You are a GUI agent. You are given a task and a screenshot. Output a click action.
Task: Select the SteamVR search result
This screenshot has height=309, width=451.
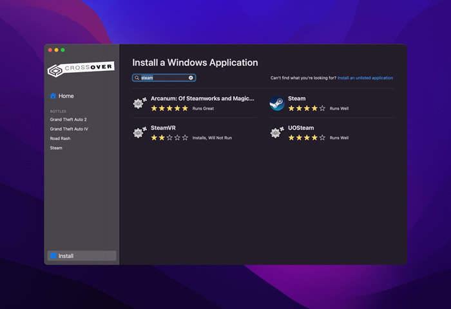click(163, 128)
